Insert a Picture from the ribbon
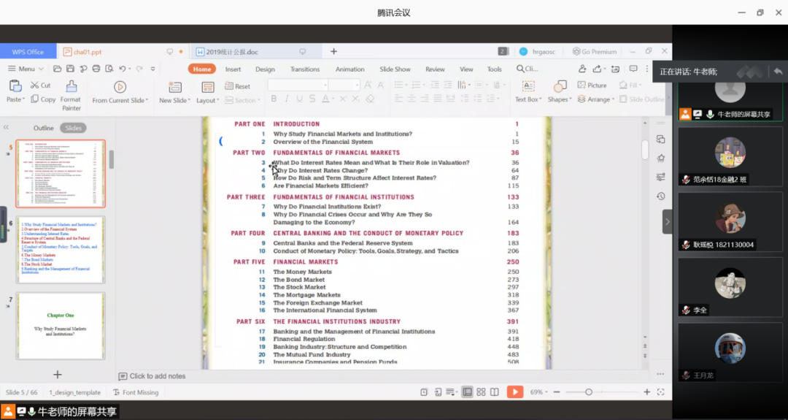 tap(591, 85)
